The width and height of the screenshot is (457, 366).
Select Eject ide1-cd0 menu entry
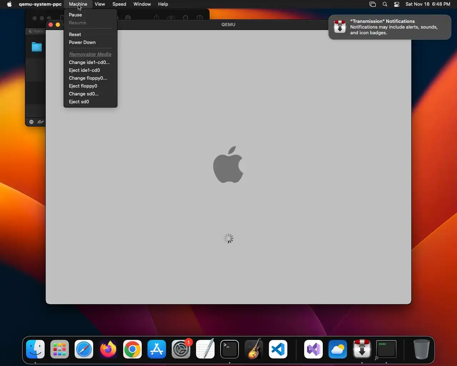(90, 70)
